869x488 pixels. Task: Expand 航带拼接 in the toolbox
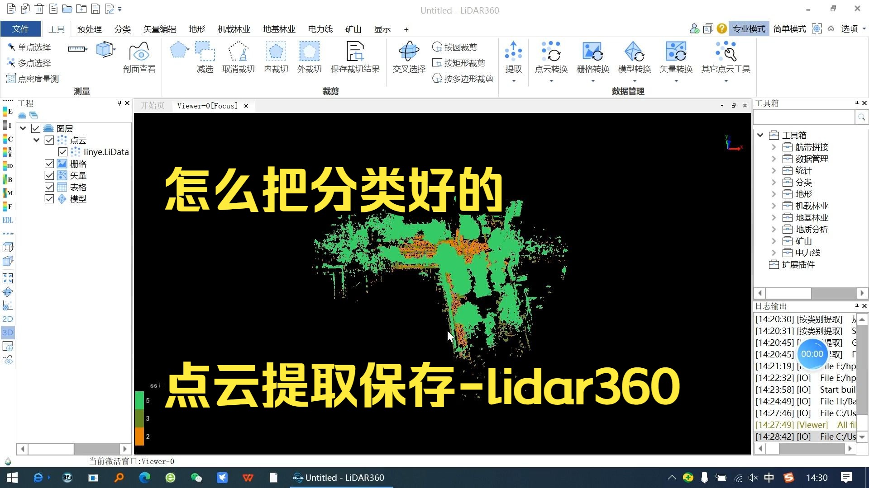(774, 147)
